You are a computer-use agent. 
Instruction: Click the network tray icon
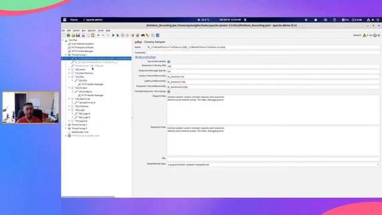click(368, 20)
